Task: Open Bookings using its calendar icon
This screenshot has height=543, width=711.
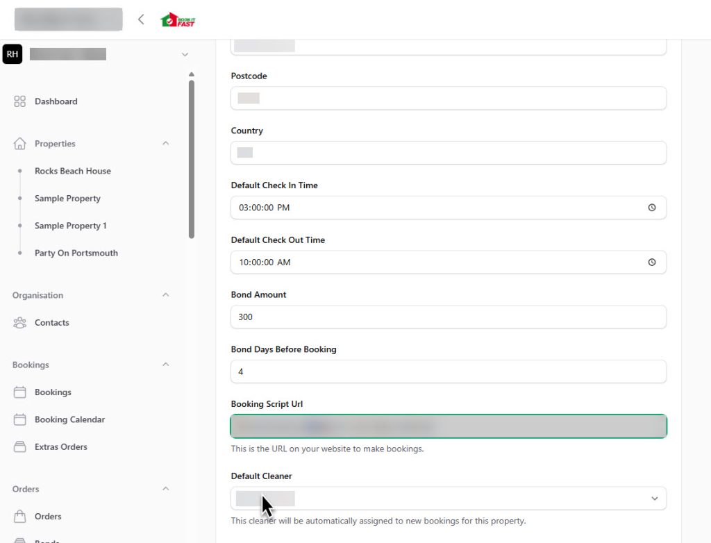Action: pos(19,392)
